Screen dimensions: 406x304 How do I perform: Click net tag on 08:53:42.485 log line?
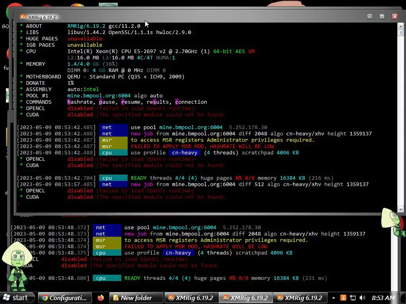click(x=113, y=127)
